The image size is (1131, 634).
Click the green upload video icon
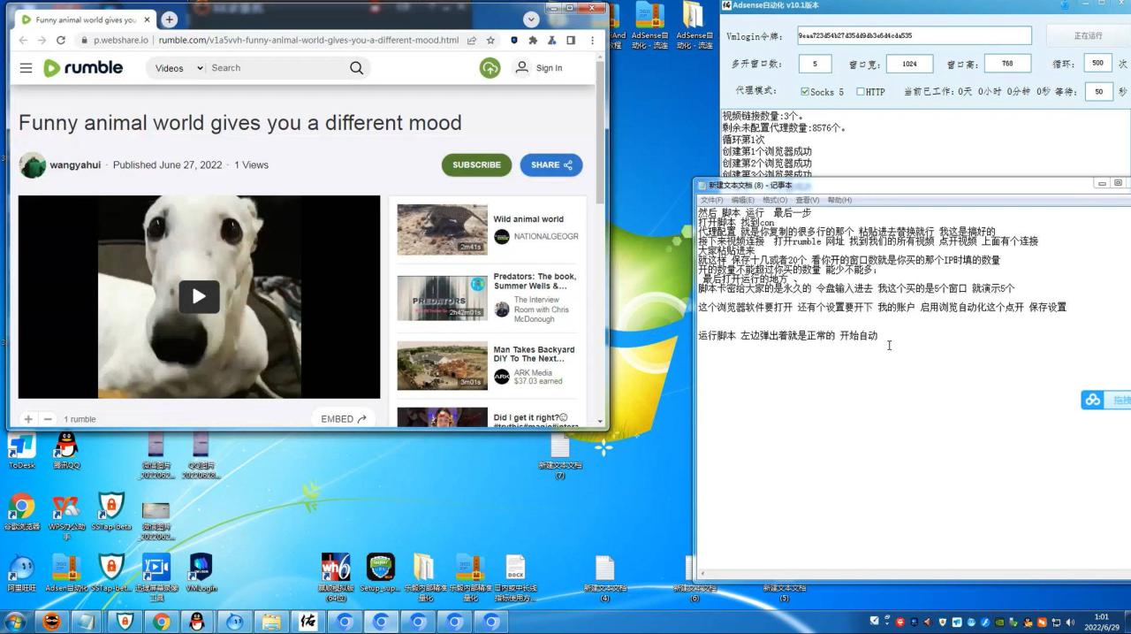[x=490, y=68]
